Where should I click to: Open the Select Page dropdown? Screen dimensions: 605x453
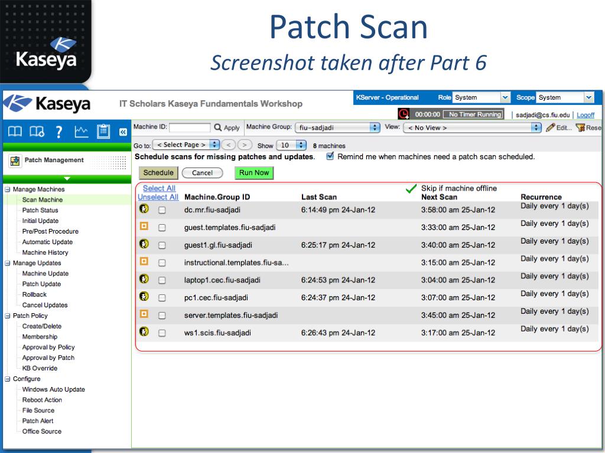(x=186, y=145)
